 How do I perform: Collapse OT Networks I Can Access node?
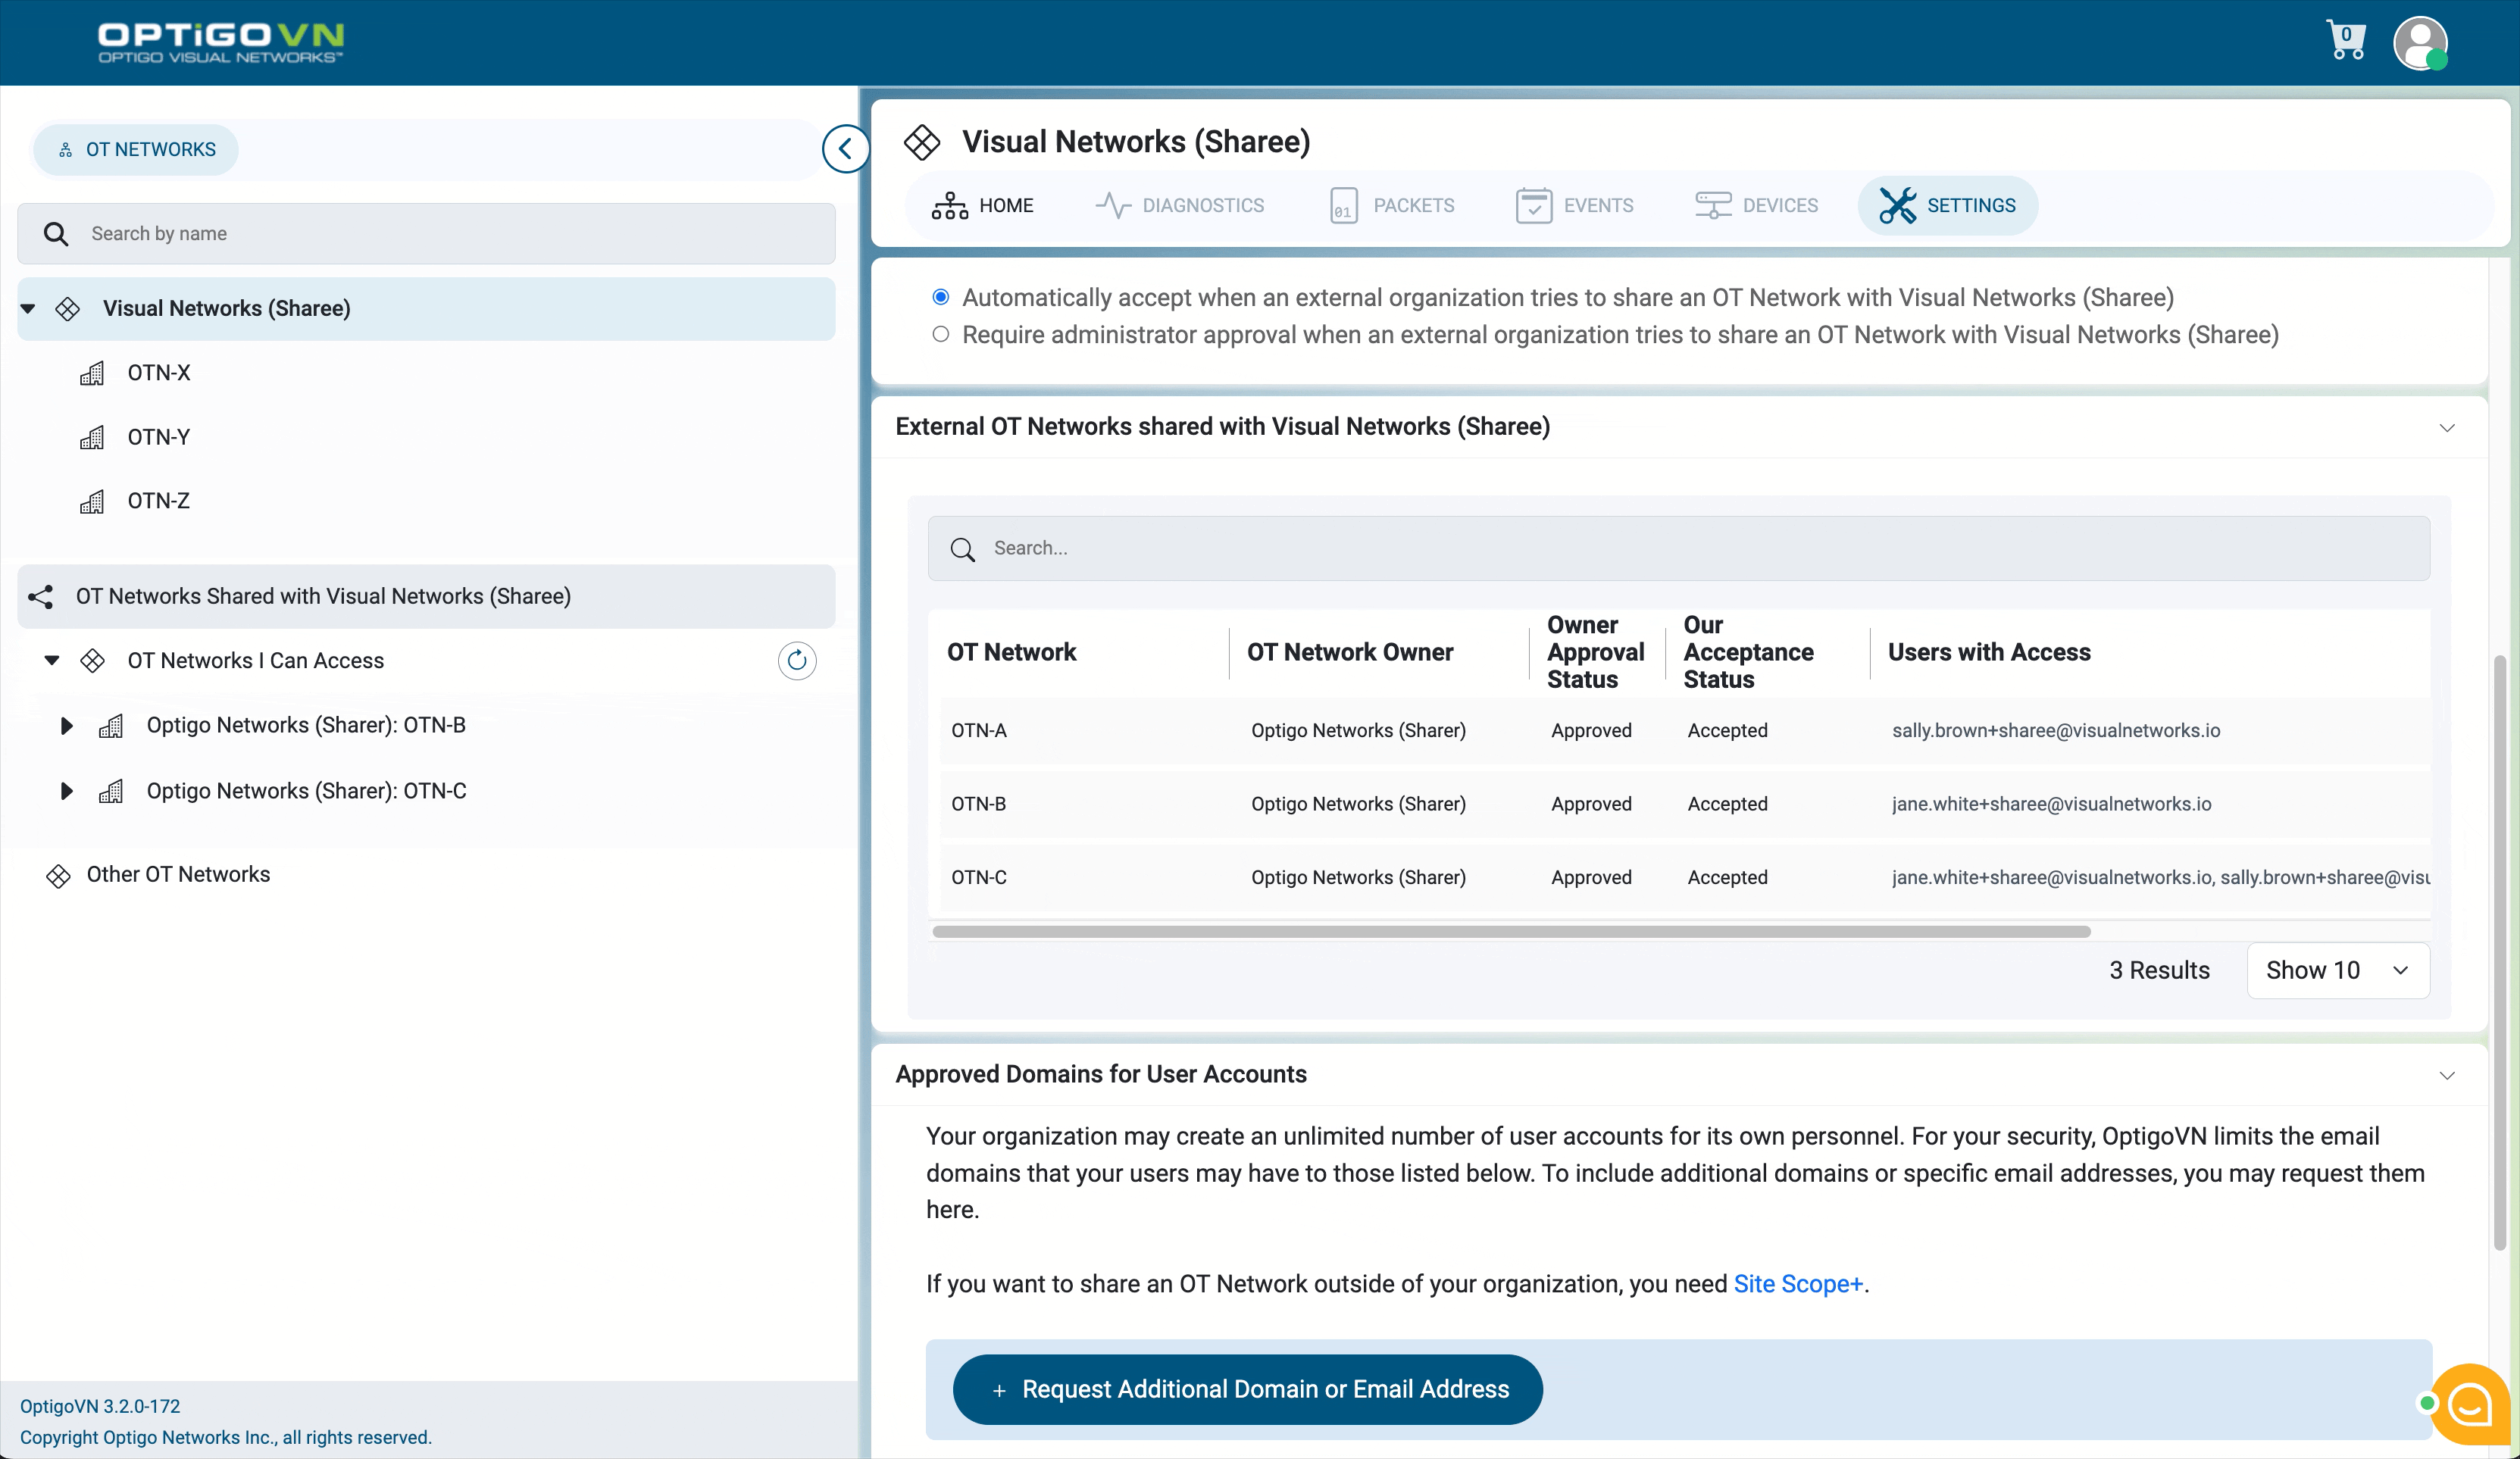coord(52,660)
